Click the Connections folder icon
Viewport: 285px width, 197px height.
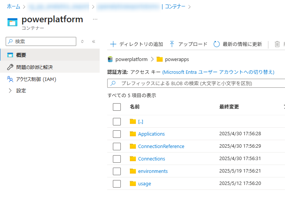pos(133,159)
